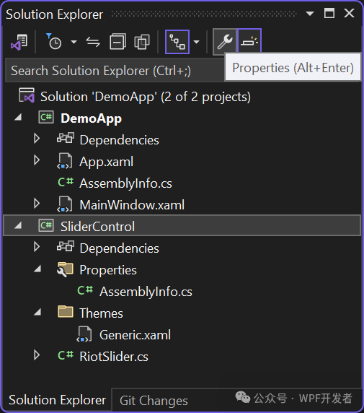Expand the RiotSlider.cs node
Screen dimensions: 364x413
37,355
